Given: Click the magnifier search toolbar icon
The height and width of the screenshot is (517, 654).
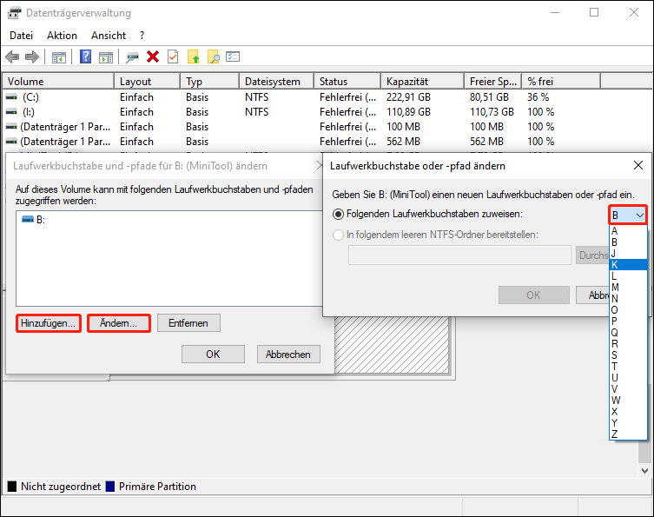Looking at the screenshot, I should pos(213,56).
